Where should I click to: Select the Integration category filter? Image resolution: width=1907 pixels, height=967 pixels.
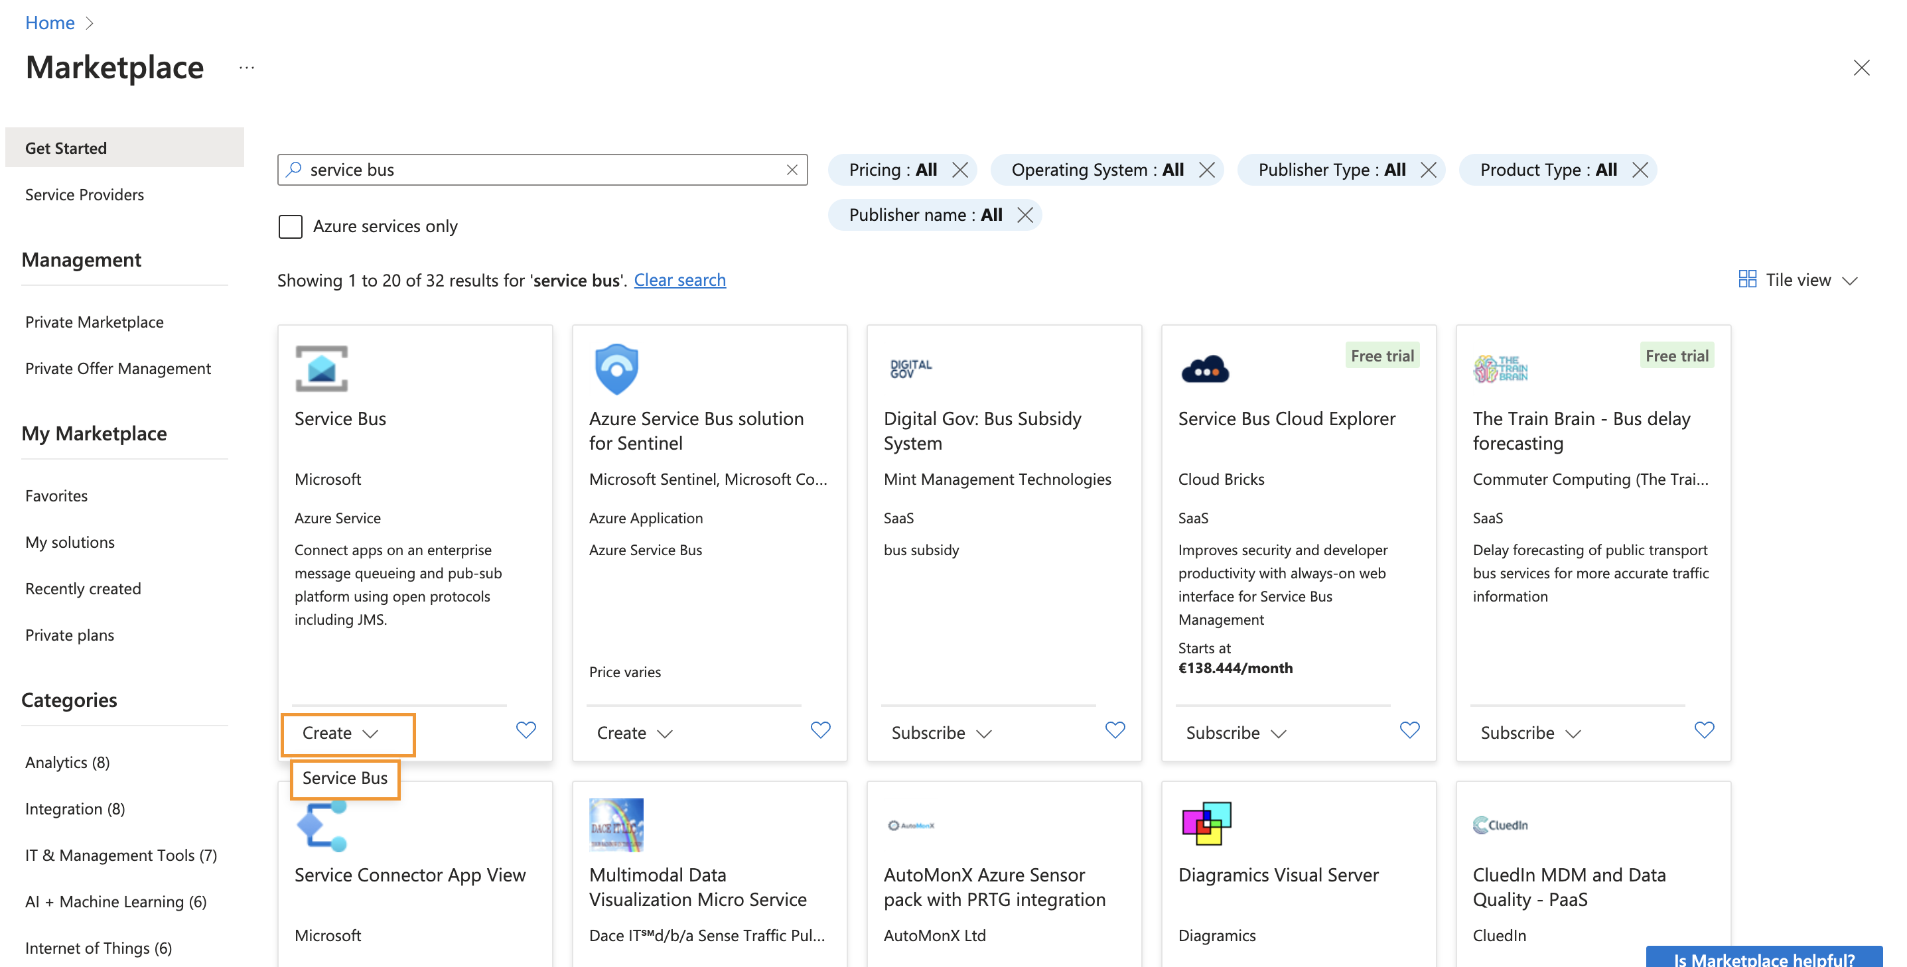click(x=74, y=808)
